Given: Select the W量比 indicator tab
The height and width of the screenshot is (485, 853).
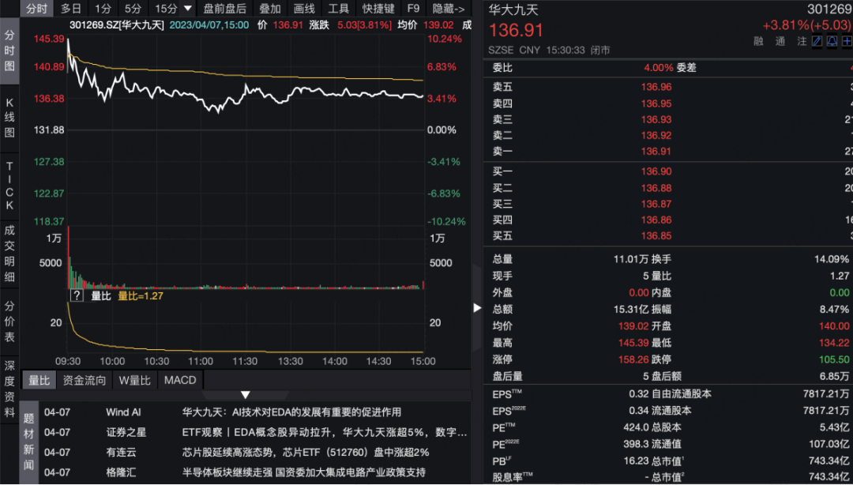Looking at the screenshot, I should tap(134, 380).
